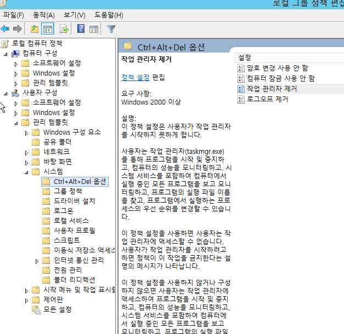Select the 모든 설정 tree item
Screen dimensions: 344x334
(58, 310)
